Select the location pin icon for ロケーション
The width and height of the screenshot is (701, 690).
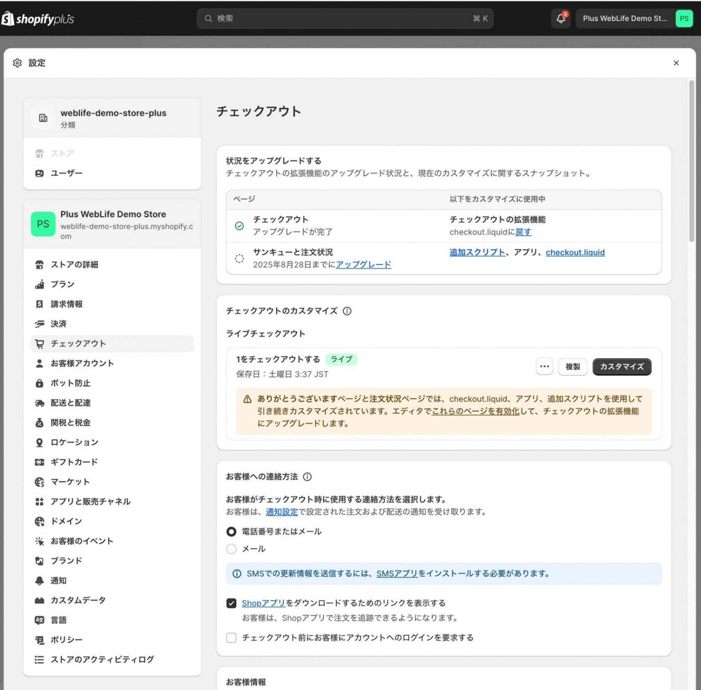[40, 442]
